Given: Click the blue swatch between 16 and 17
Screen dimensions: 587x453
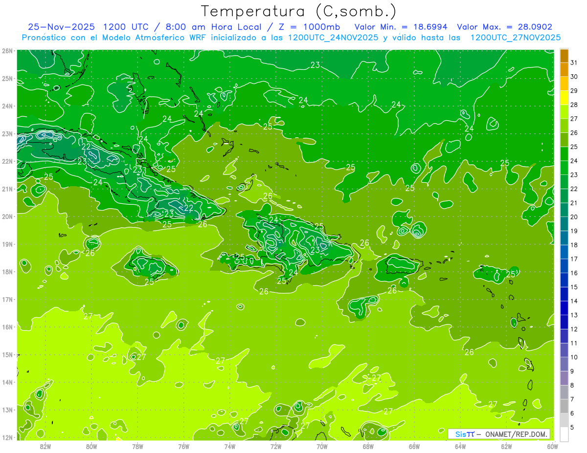Looking at the screenshot, I should [x=564, y=266].
